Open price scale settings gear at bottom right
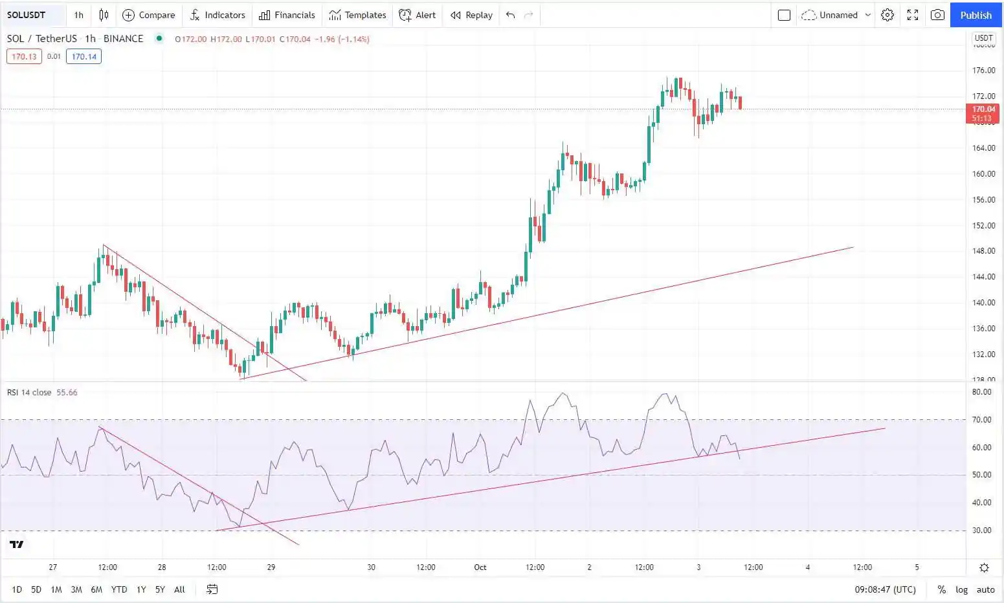 984,567
